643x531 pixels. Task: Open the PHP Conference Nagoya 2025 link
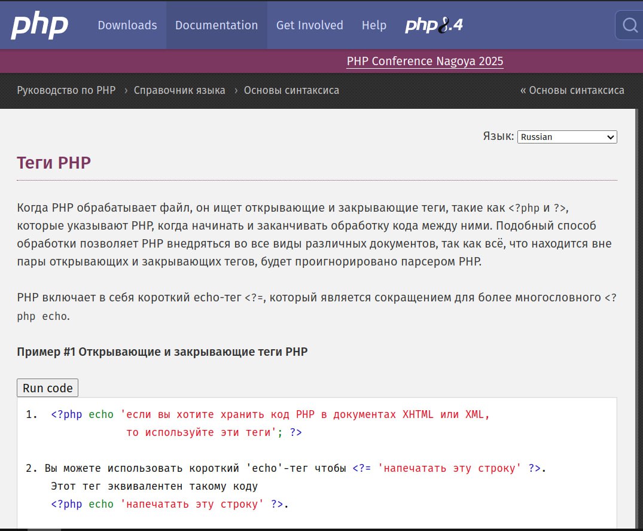425,61
